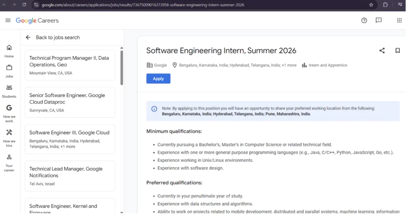The image size is (410, 219).
Task: Open the help question mark icon
Action: [364, 20]
